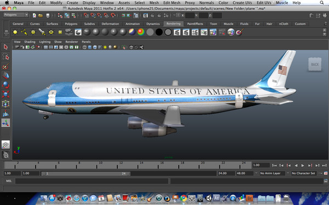
Task: Activate the Move tool in toolbox
Action: tap(5, 75)
